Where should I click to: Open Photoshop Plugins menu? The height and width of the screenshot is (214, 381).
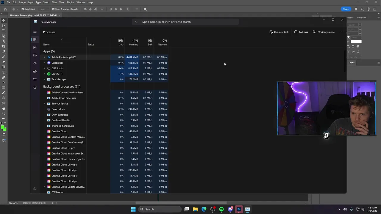(x=71, y=2)
